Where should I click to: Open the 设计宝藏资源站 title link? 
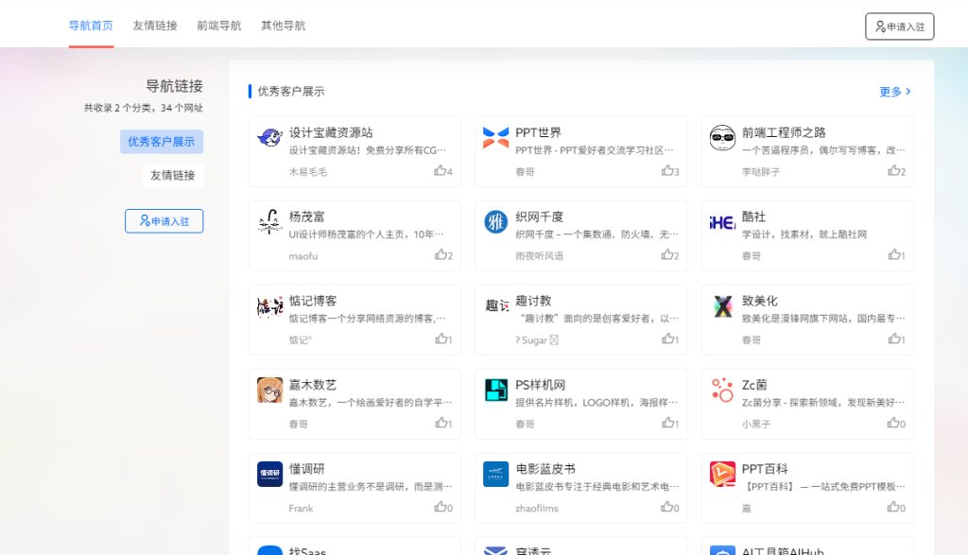pos(331,132)
